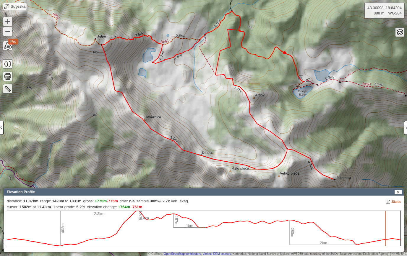This screenshot has height=256, width=407.
Task: Open the OpenStreetMap contributors link
Action: (182, 254)
